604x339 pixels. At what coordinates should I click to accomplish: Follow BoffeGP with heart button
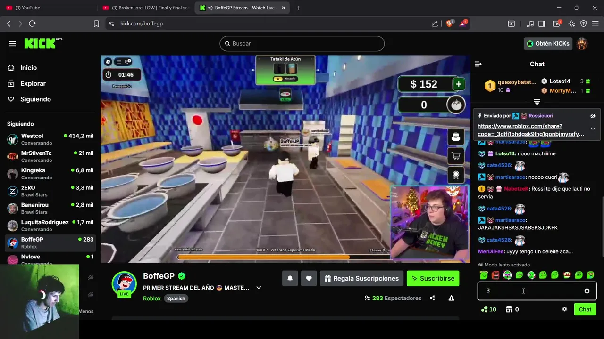tap(309, 278)
